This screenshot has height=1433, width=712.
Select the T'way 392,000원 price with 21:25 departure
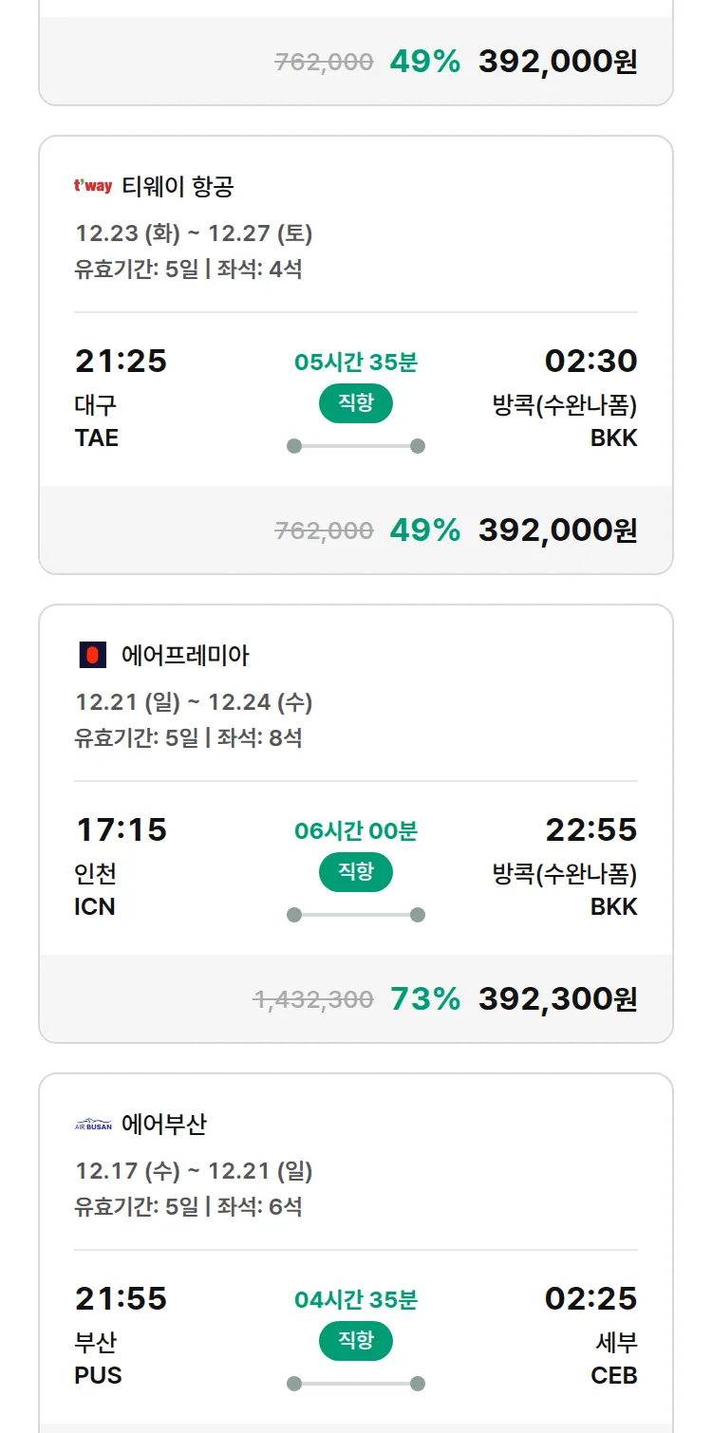tap(557, 530)
